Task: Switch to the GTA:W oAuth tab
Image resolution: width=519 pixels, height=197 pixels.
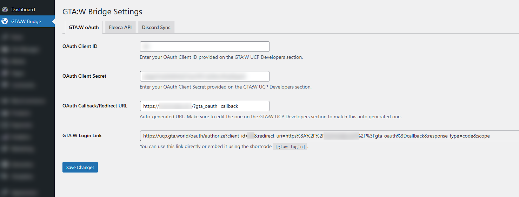Action: click(x=84, y=27)
